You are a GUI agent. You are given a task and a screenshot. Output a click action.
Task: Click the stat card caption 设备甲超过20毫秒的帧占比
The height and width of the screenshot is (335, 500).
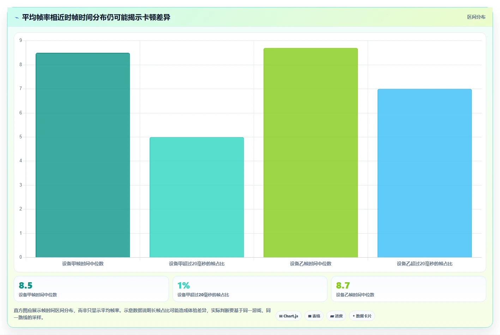[x=203, y=295]
